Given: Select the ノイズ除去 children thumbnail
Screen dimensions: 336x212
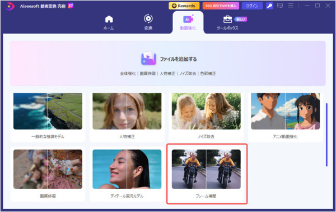Looking at the screenshot, I should [x=206, y=111].
